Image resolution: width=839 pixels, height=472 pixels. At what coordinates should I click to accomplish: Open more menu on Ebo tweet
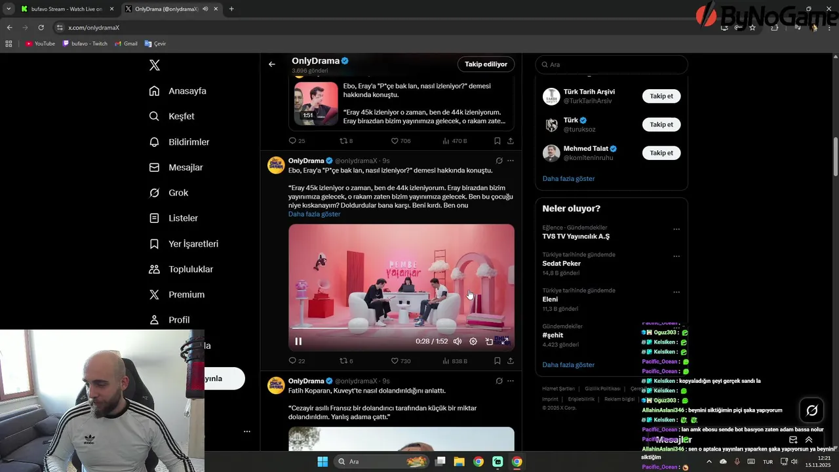(511, 161)
